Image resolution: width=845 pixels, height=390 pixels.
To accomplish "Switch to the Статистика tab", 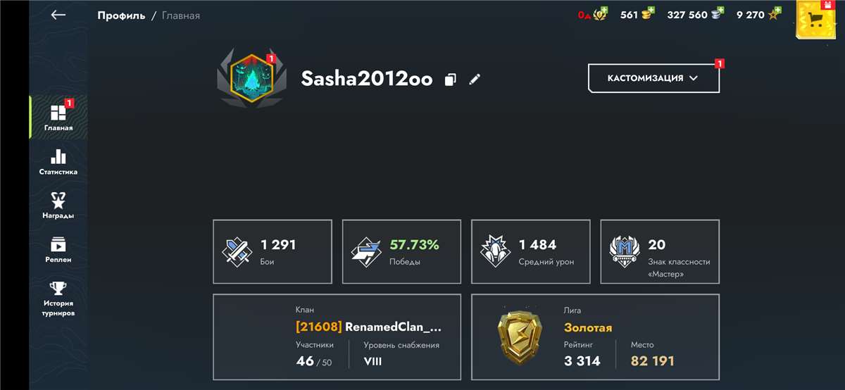I will click(58, 161).
